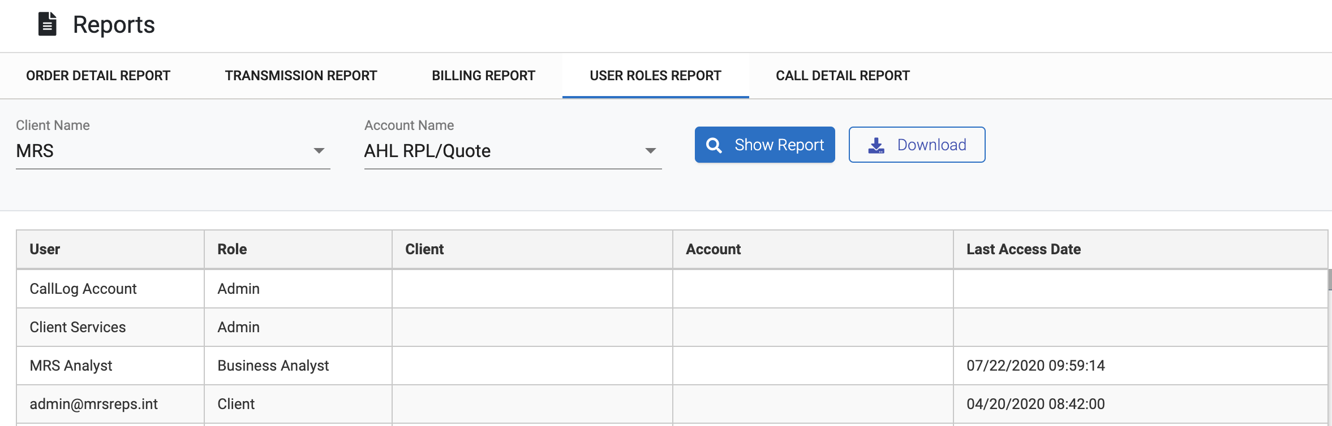Click the Last Access Date column header
Image resolution: width=1332 pixels, height=426 pixels.
[1140, 249]
